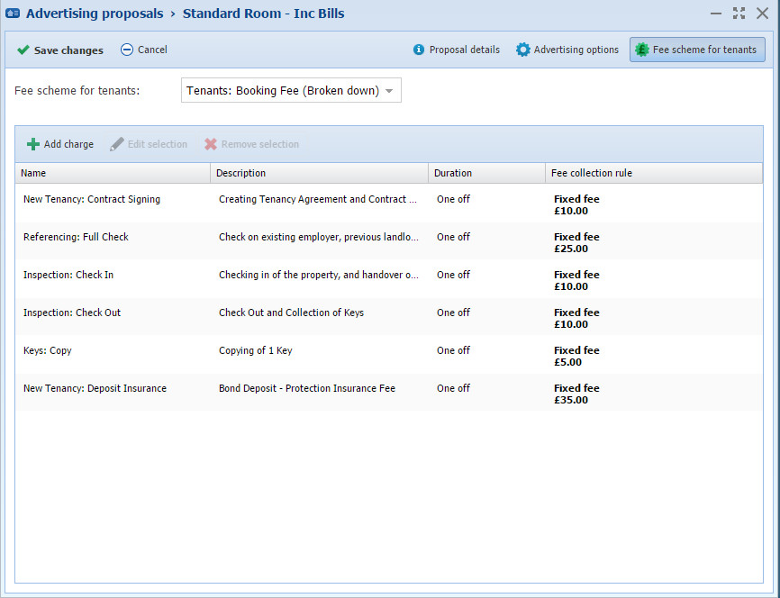
Task: Click the Advertising proposals breadcrumb link
Action: tap(95, 14)
